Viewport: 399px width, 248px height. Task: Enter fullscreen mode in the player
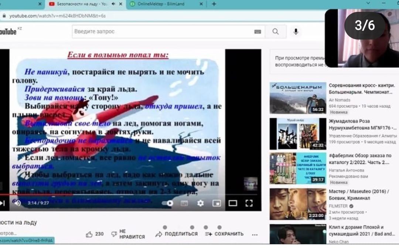(249, 203)
